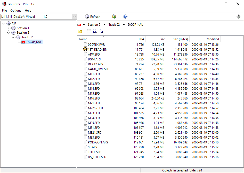Click the file icon of POLYGON.AFS
Image resolution: width=244 pixels, height=173 pixels.
[85, 142]
